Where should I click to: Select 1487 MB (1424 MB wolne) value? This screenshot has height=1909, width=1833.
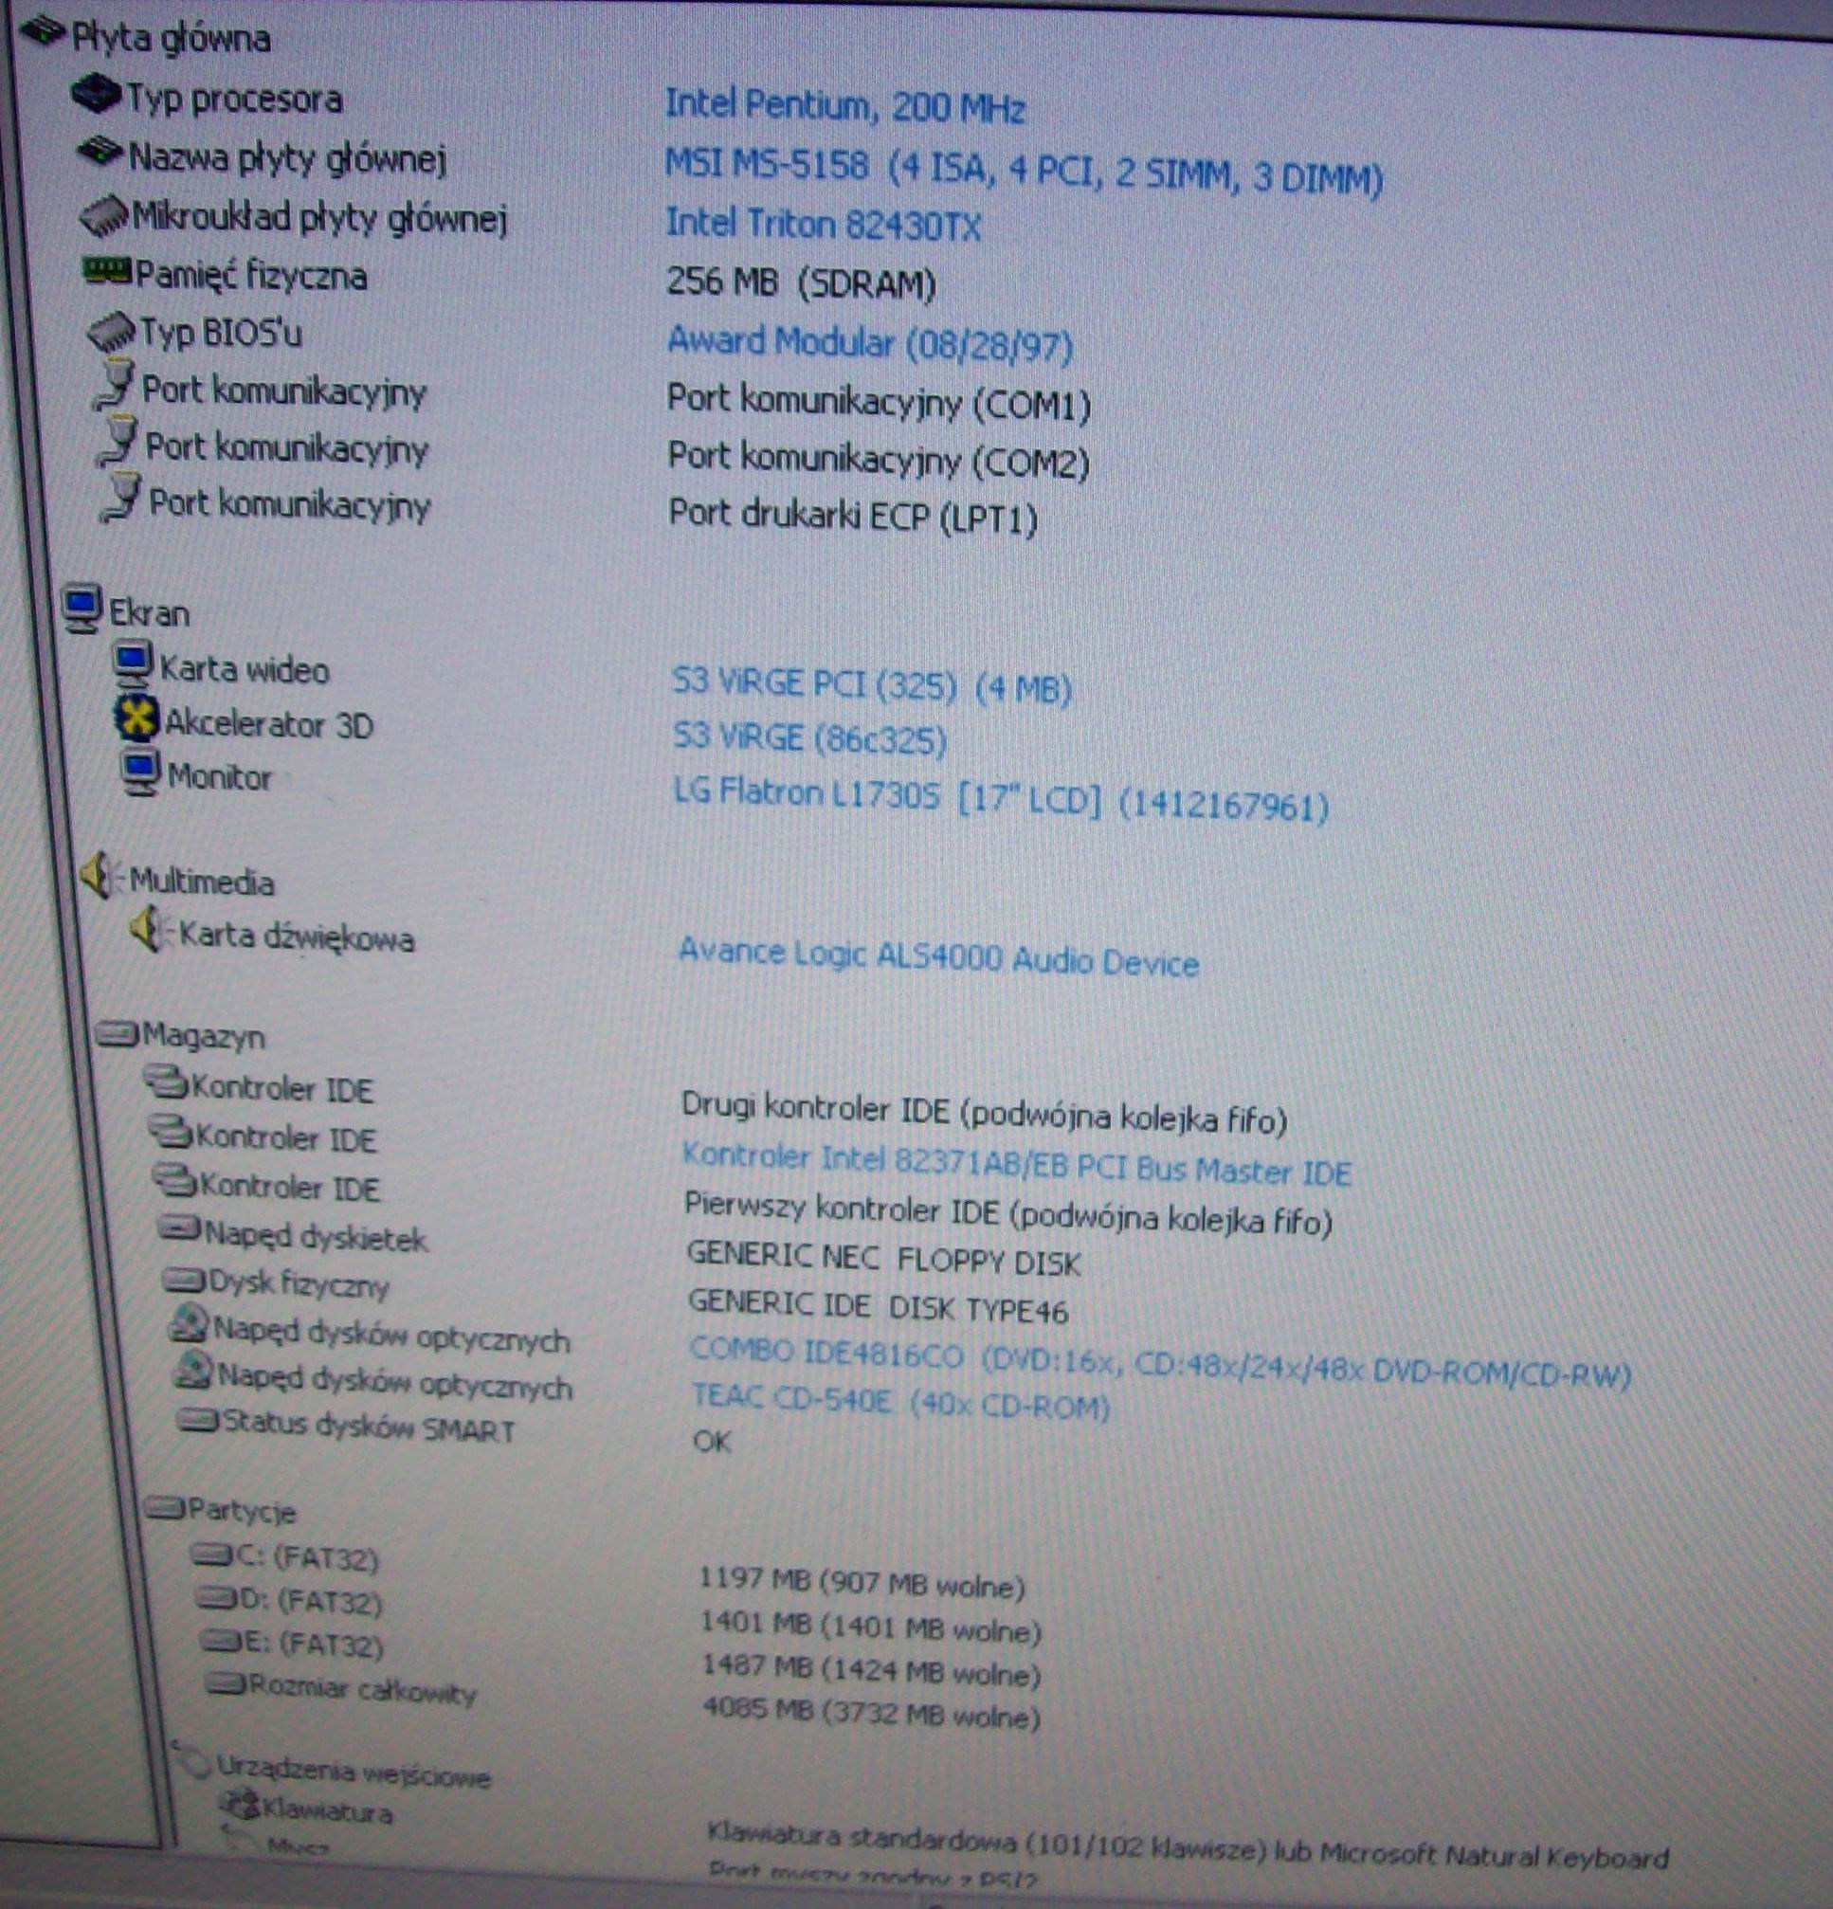click(872, 1669)
